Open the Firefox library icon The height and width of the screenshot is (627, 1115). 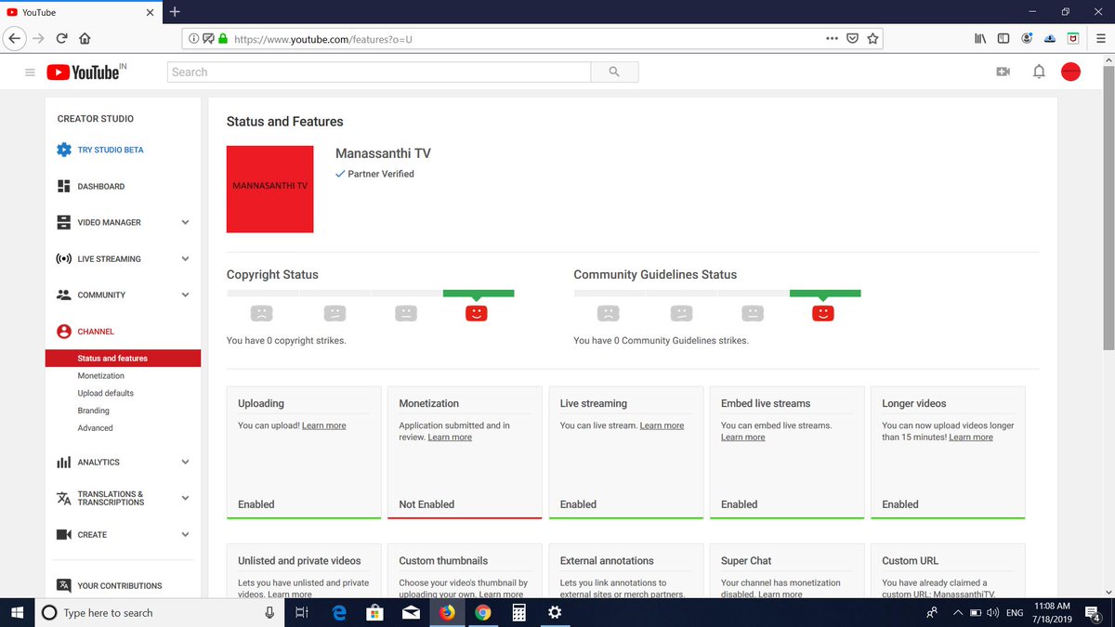click(x=980, y=39)
